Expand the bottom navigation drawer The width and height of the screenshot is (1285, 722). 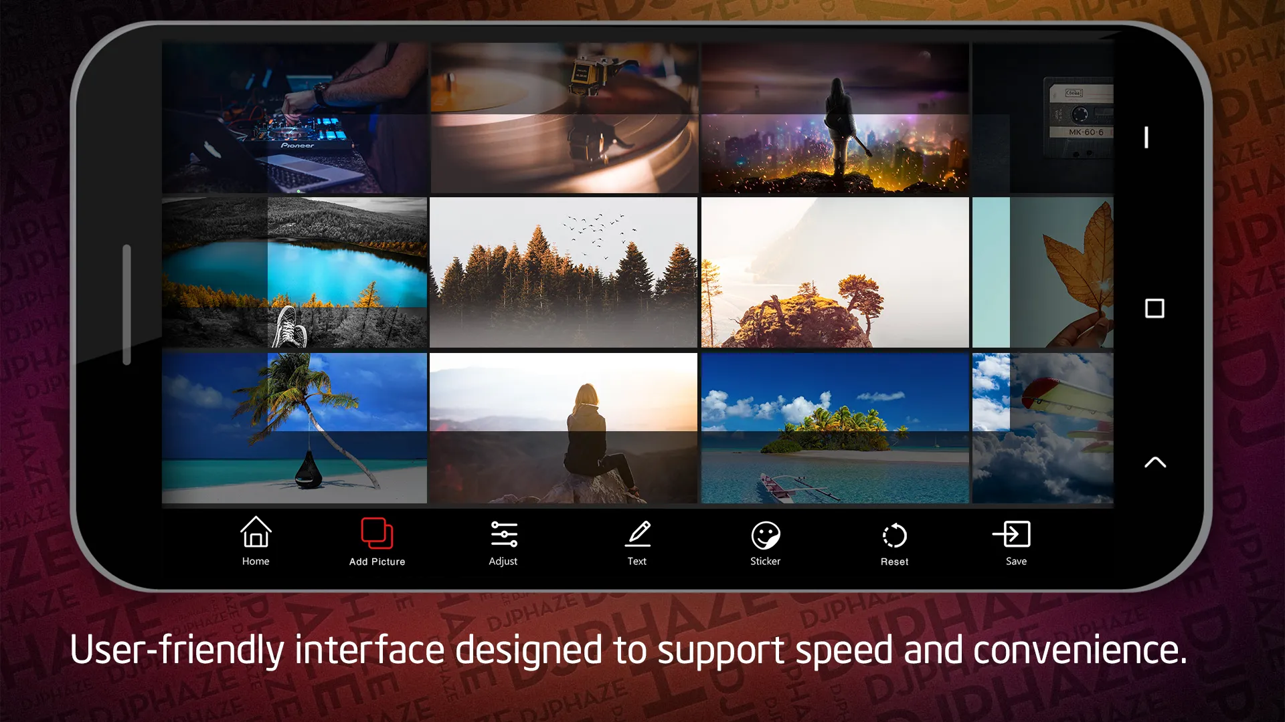click(1152, 461)
